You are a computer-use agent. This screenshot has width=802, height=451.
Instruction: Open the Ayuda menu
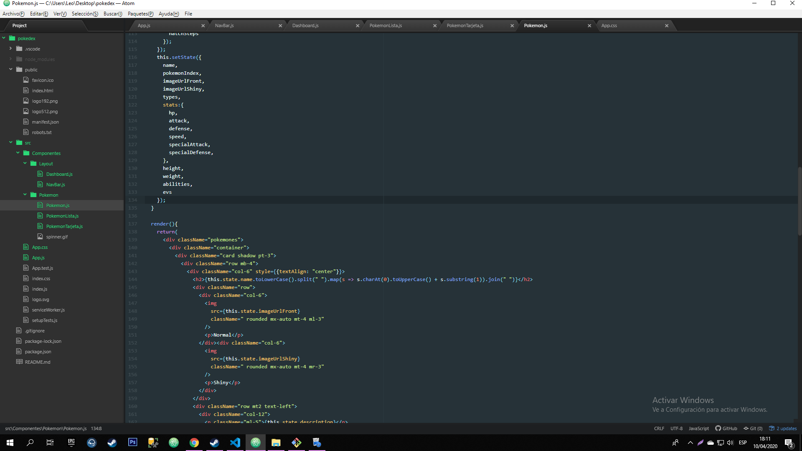[x=169, y=14]
